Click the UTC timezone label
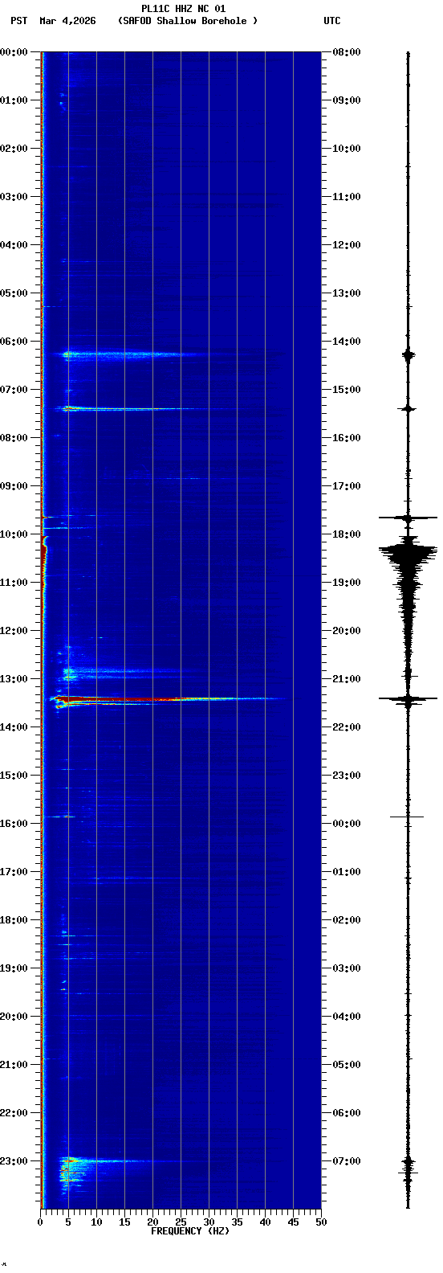 [x=332, y=21]
